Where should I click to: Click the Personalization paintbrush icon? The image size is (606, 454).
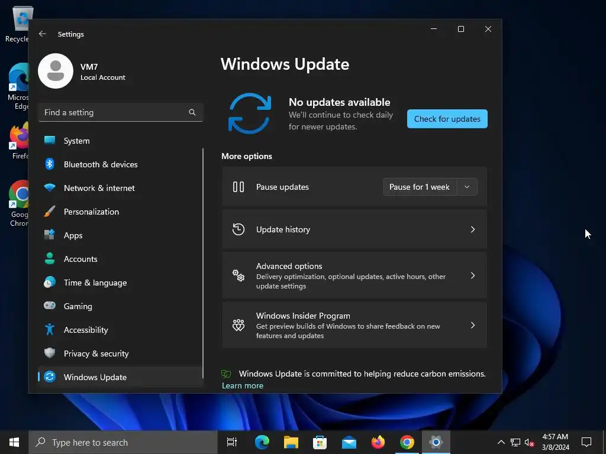(x=50, y=211)
